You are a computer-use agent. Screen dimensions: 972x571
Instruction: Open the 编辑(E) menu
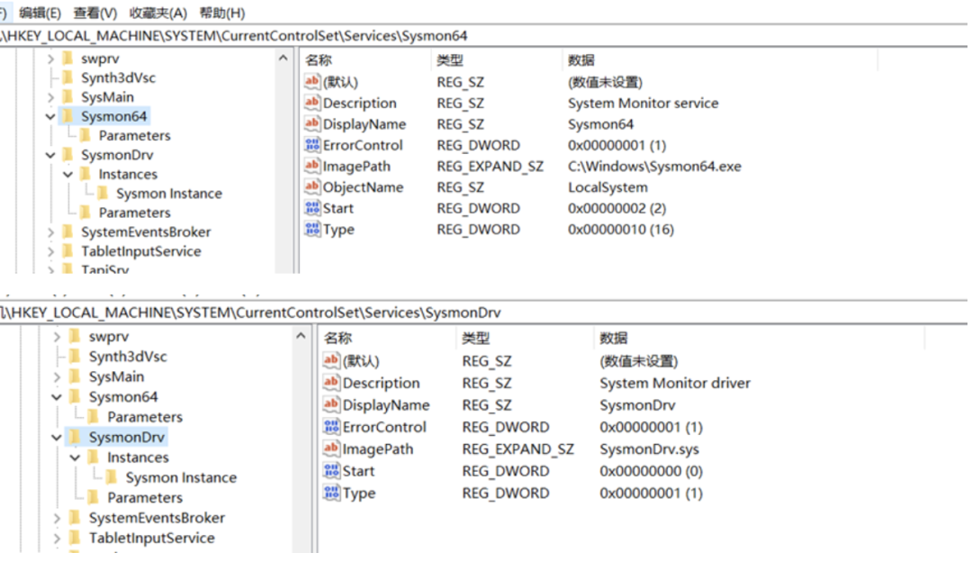coord(40,13)
